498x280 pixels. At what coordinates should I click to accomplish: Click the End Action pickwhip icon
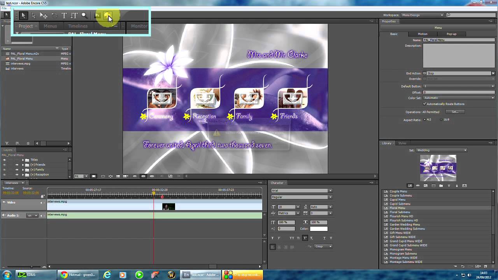pyautogui.click(x=424, y=73)
